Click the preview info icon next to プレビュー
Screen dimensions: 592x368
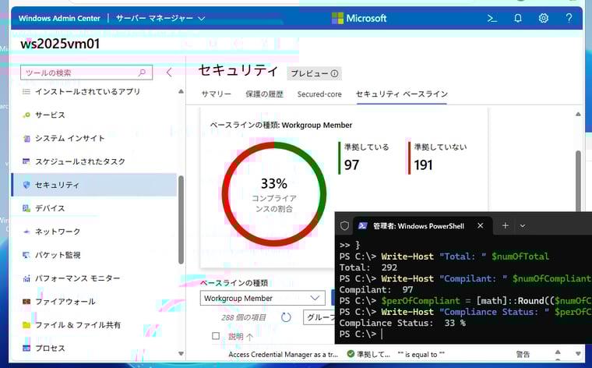[334, 73]
